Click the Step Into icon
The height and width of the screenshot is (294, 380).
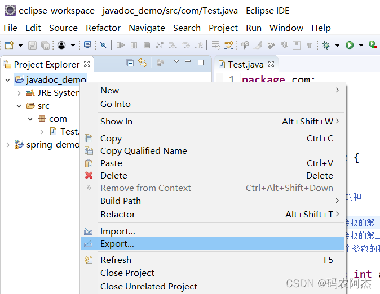173,45
